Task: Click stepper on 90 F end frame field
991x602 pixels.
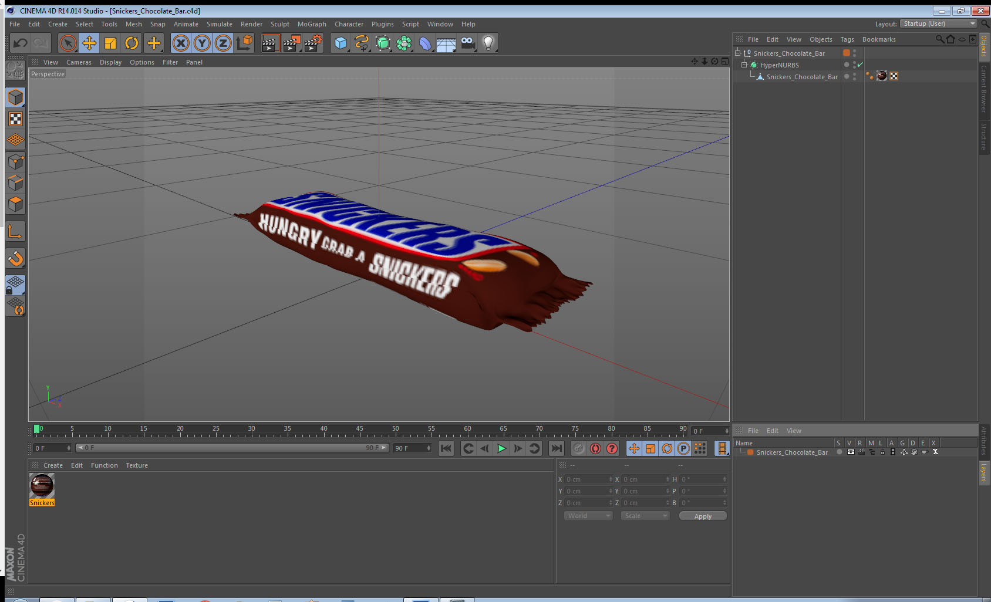Action: 429,448
